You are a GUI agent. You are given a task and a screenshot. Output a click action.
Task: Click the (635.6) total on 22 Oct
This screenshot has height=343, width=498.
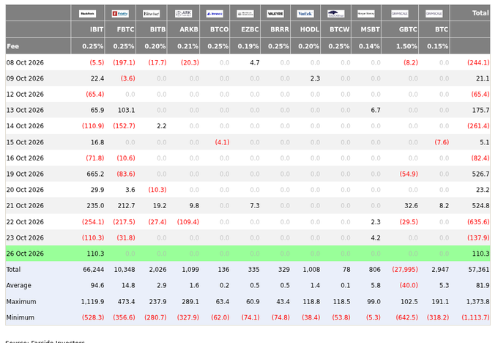pyautogui.click(x=478, y=222)
